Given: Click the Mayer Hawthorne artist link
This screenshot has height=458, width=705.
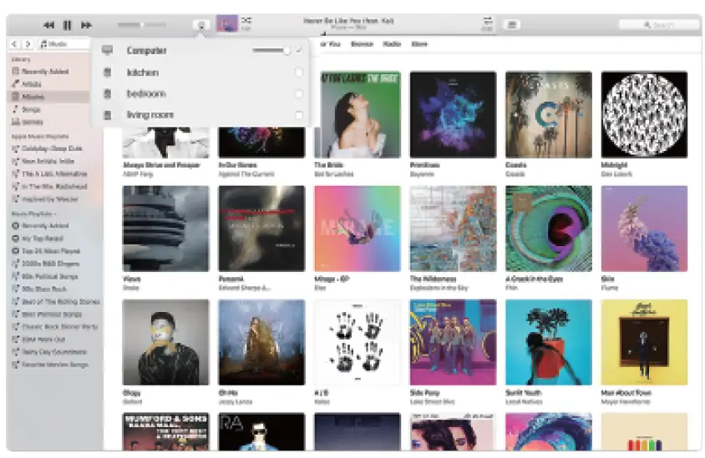Looking at the screenshot, I should point(626,401).
